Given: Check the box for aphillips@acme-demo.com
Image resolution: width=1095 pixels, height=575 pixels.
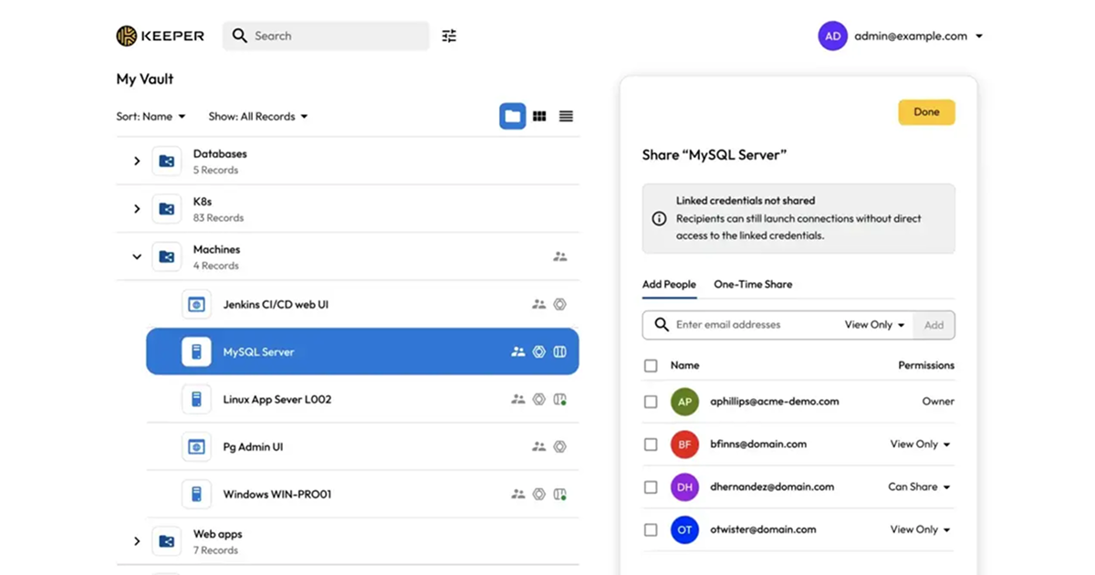Looking at the screenshot, I should [651, 402].
